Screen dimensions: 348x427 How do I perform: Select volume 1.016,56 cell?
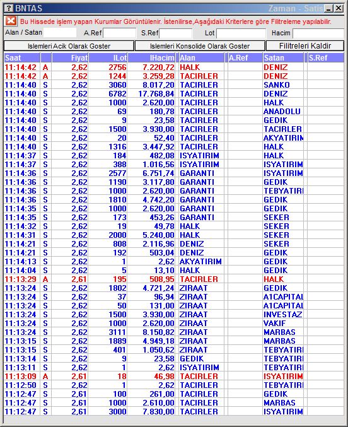(x=151, y=164)
